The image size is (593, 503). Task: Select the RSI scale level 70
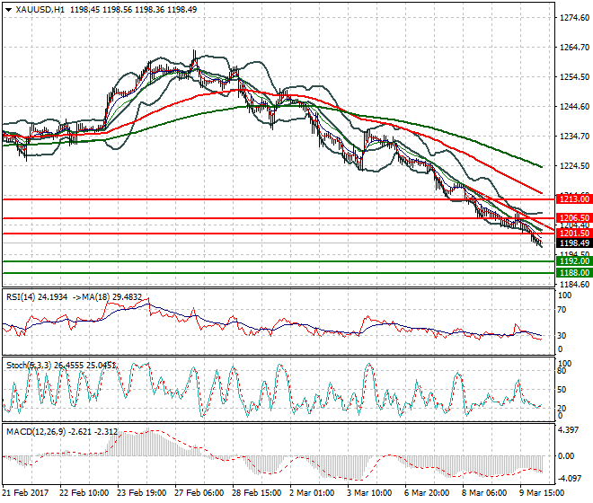pyautogui.click(x=562, y=310)
